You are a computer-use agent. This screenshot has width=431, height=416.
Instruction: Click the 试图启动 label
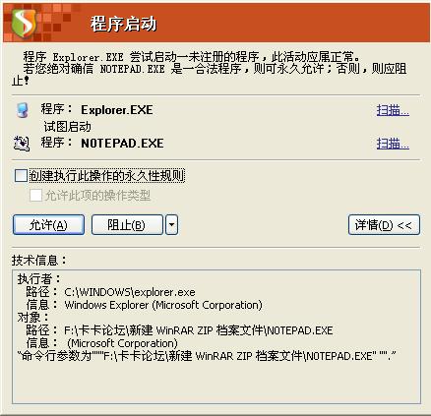pos(67,127)
